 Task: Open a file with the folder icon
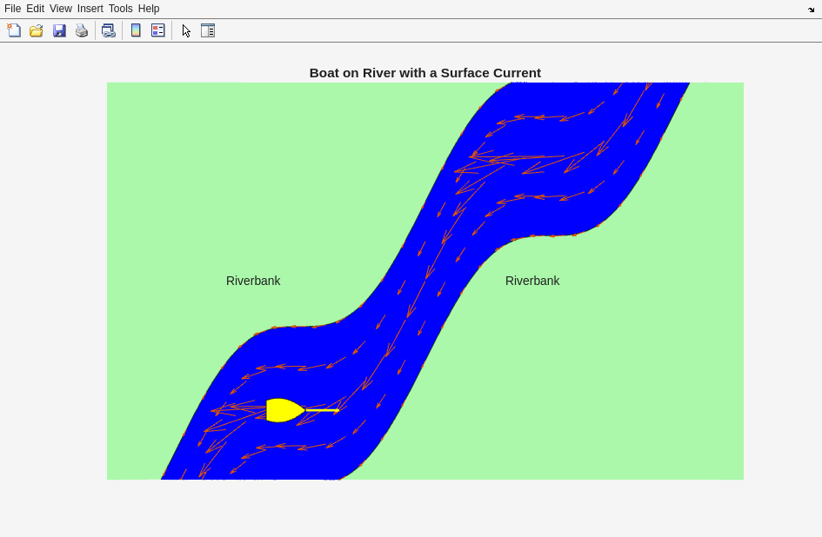[x=37, y=30]
